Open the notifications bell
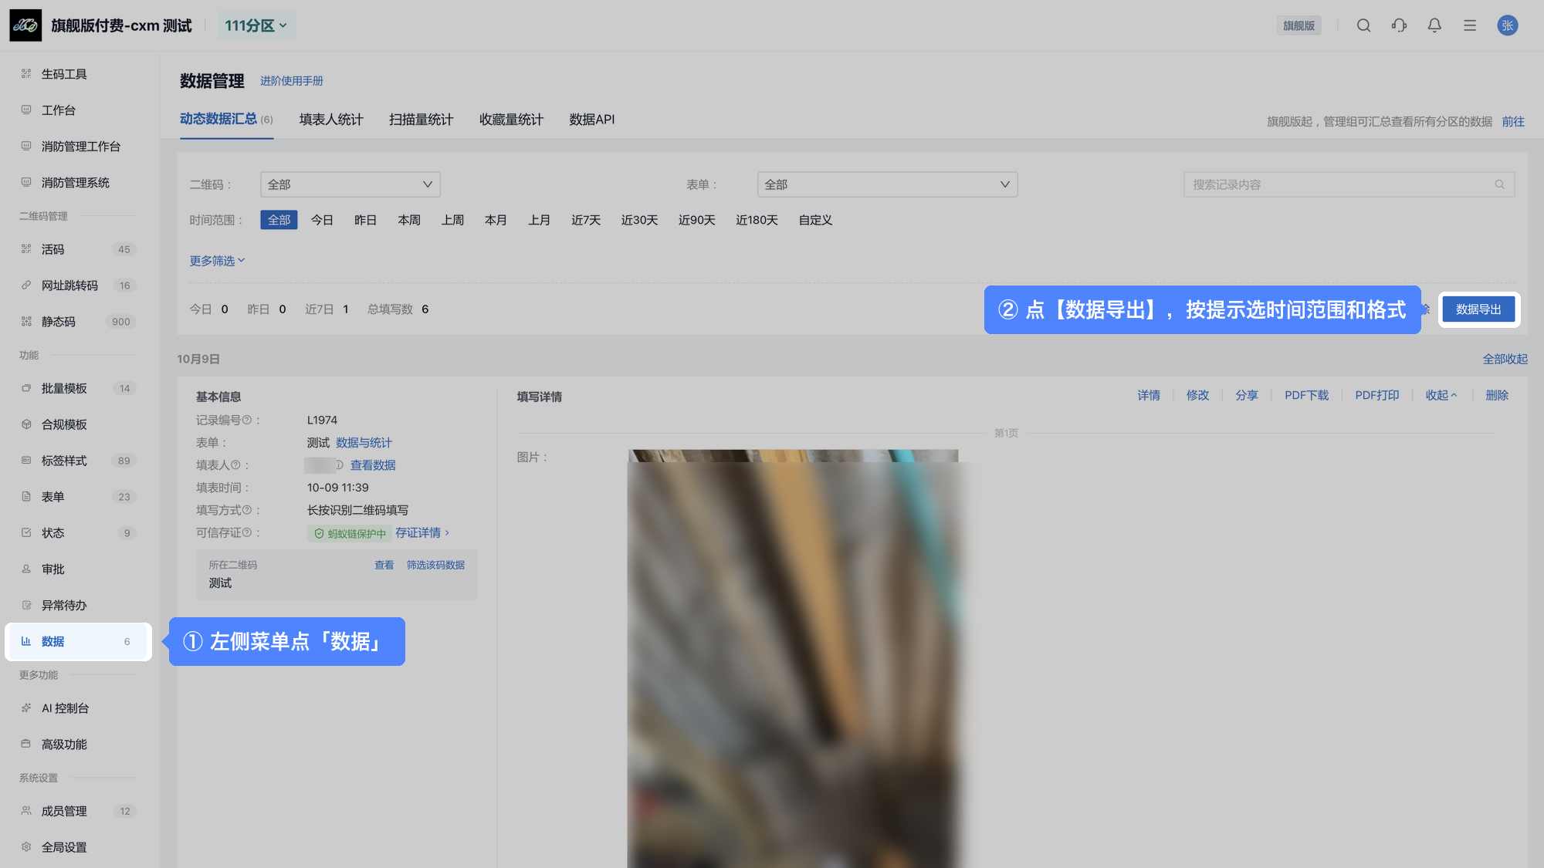The width and height of the screenshot is (1544, 868). (1434, 25)
